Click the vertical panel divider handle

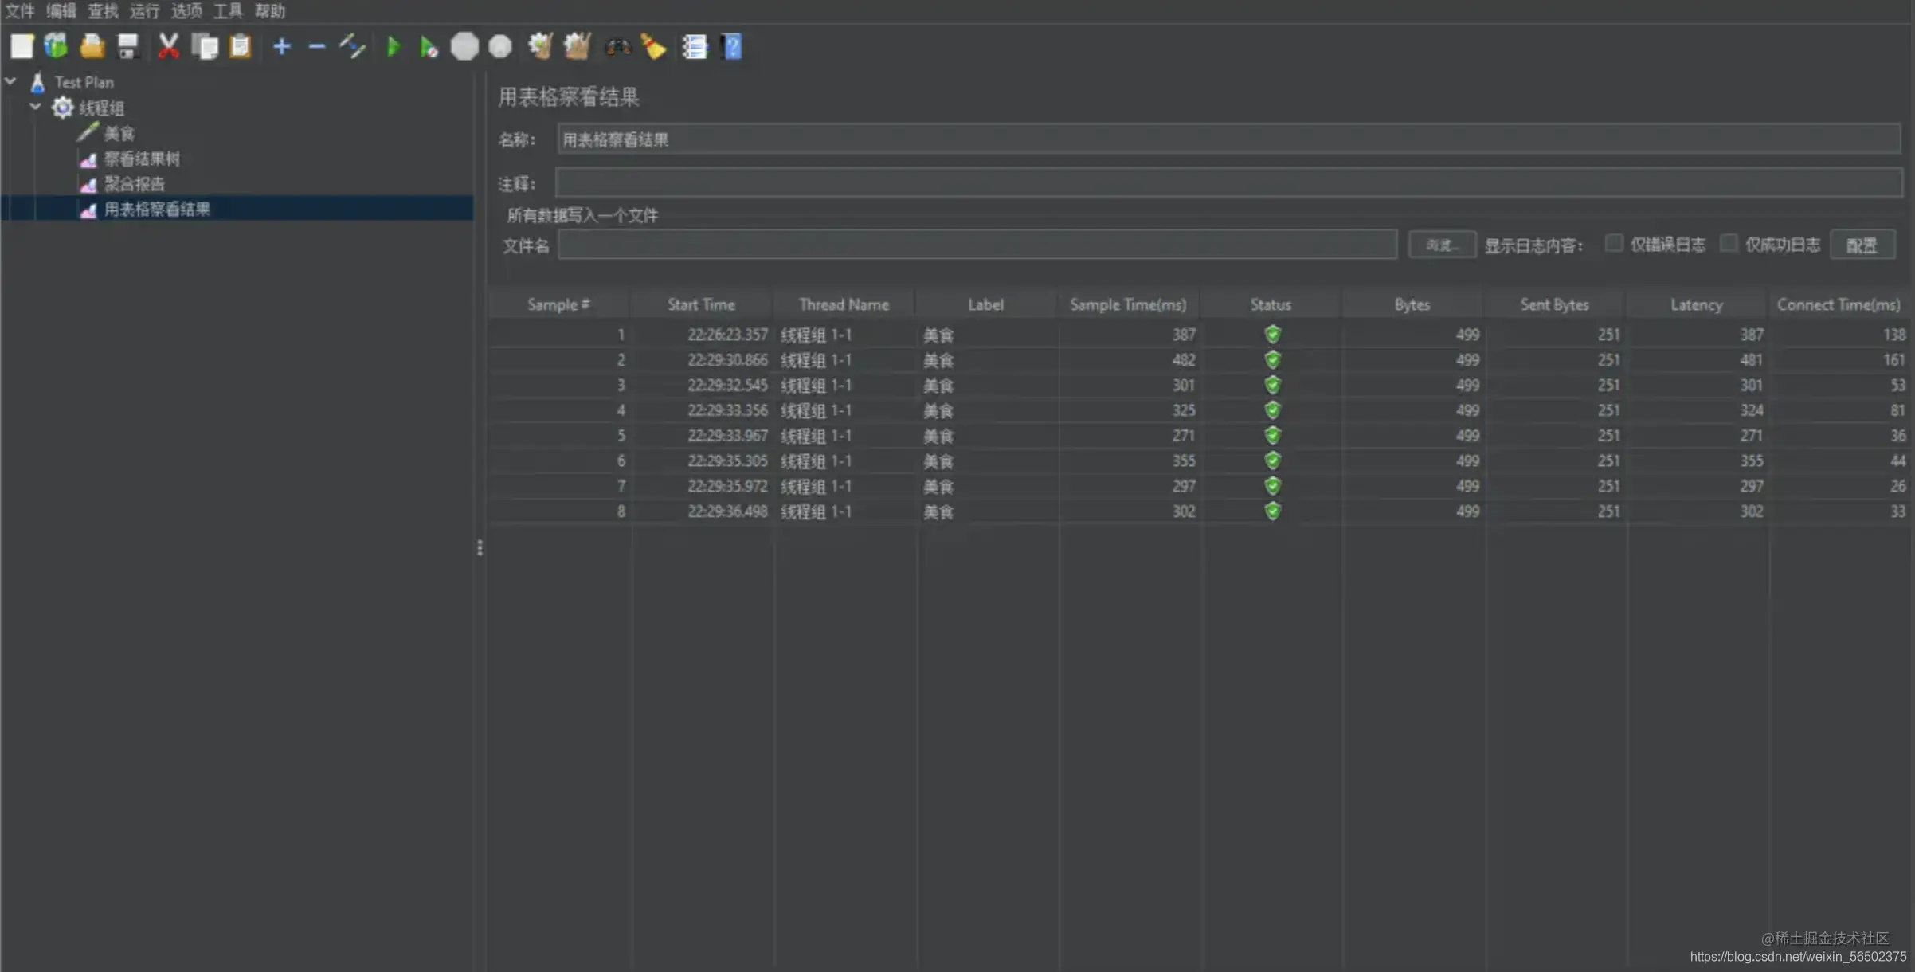pyautogui.click(x=480, y=547)
